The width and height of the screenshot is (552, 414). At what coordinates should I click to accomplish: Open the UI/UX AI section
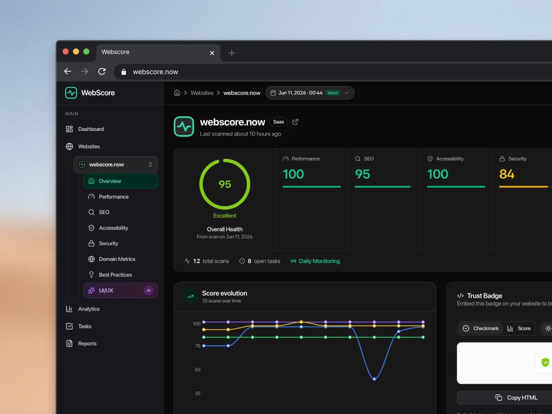tap(121, 290)
